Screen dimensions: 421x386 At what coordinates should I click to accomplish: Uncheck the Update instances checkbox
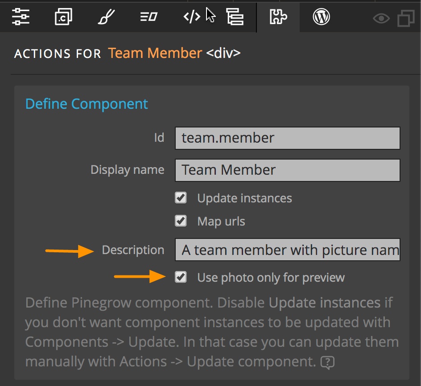point(181,198)
